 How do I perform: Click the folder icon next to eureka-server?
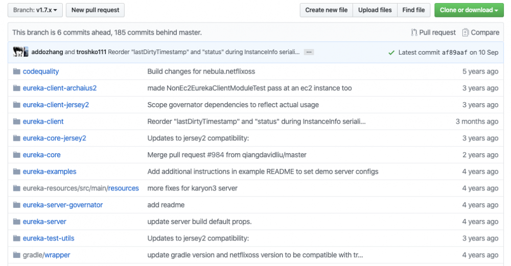coord(17,222)
